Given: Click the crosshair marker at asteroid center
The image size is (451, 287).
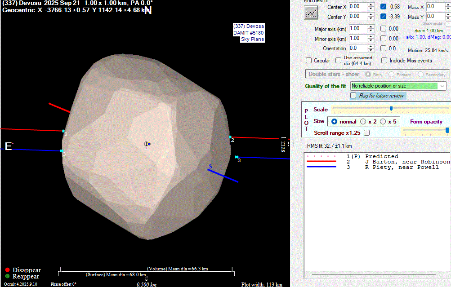Looking at the screenshot, I should pos(146,144).
